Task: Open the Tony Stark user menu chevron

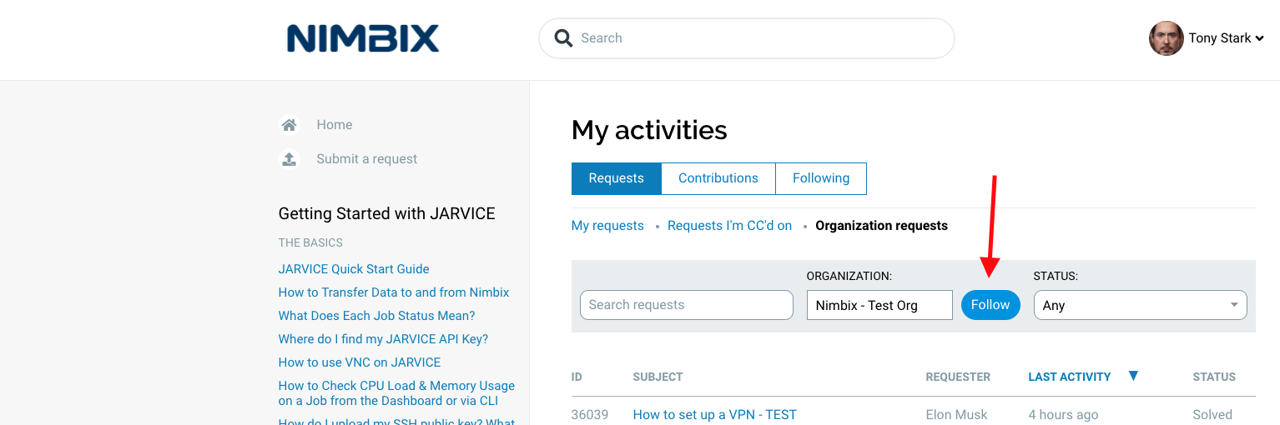Action: (1260, 38)
